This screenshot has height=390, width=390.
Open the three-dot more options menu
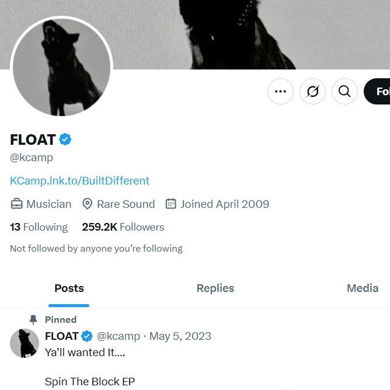click(280, 92)
